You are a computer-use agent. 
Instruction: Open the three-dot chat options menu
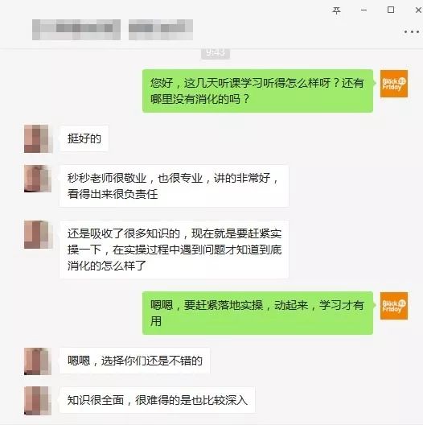point(412,31)
